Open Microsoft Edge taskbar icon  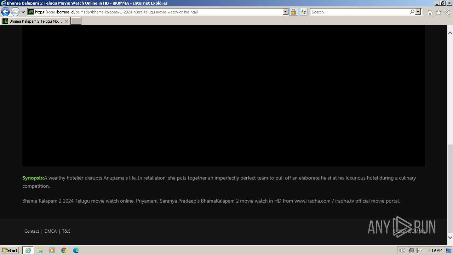76,250
